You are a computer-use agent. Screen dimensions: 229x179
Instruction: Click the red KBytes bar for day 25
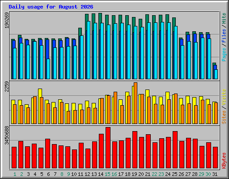(175, 150)
